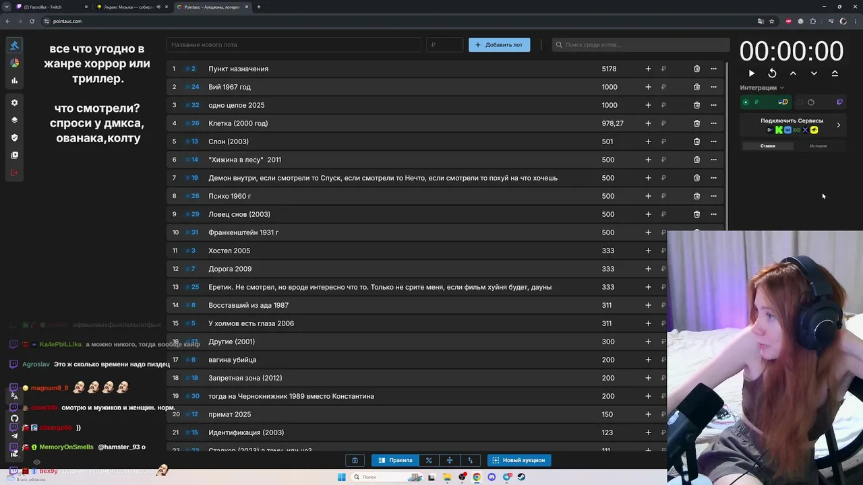Add amount to "Психо 1960 г" with plus
The image size is (863, 485).
click(648, 196)
